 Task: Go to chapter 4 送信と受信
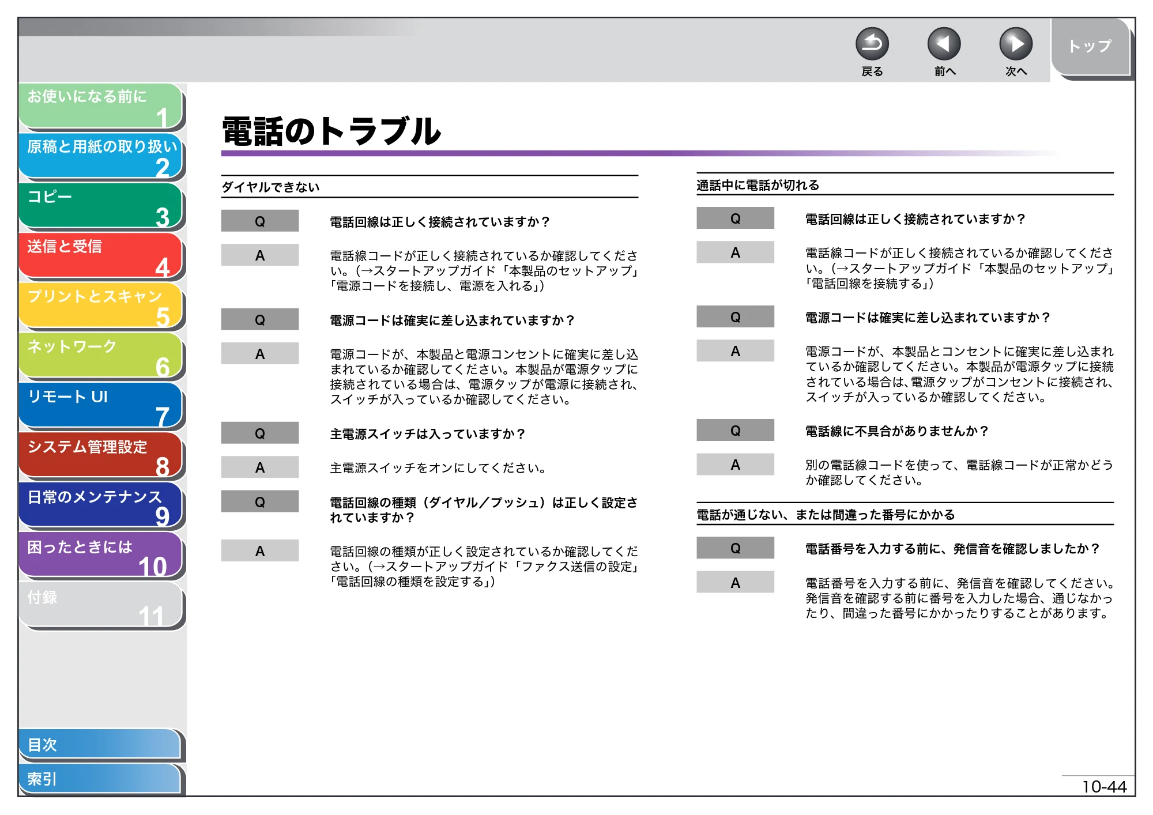[x=101, y=255]
